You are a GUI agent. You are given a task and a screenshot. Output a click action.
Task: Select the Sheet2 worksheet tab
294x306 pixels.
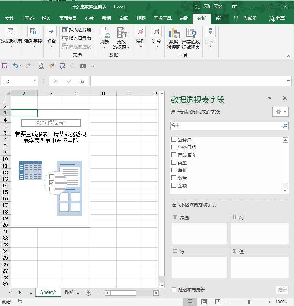coord(48,292)
